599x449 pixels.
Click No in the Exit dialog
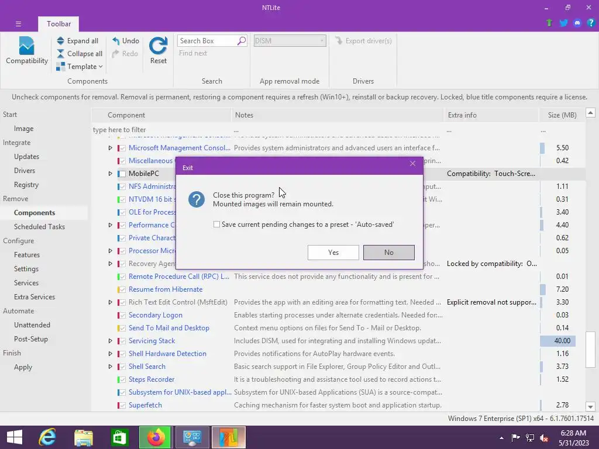388,253
